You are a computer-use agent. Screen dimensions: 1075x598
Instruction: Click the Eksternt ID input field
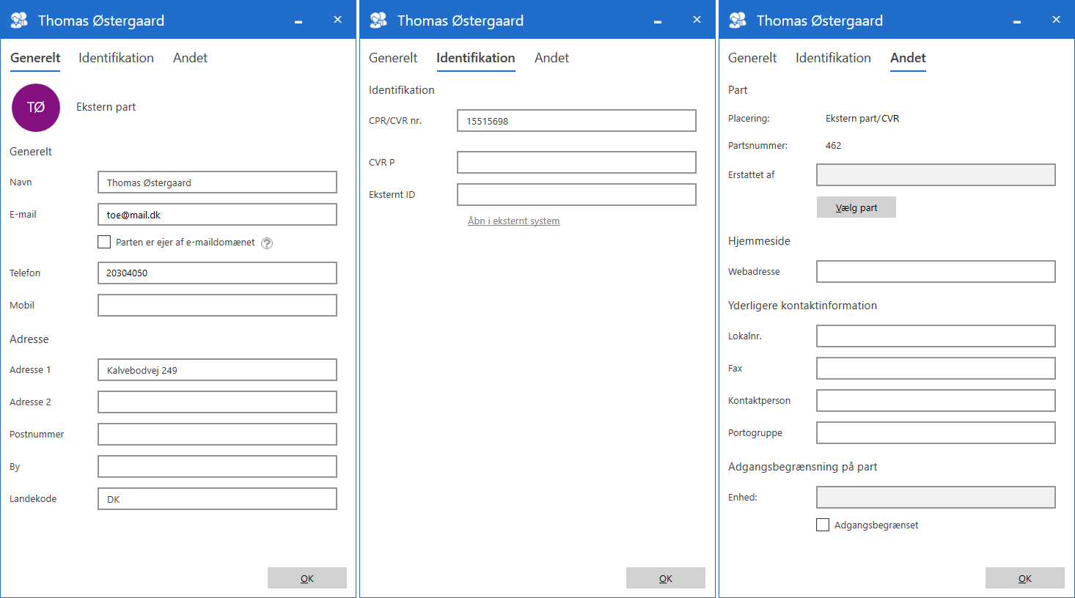[x=576, y=194]
